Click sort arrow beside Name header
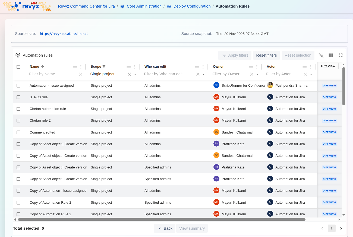The width and height of the screenshot is (353, 237). pos(42,67)
